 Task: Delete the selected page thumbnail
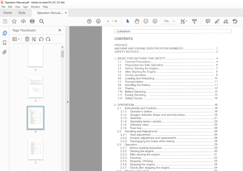[x=27, y=39]
